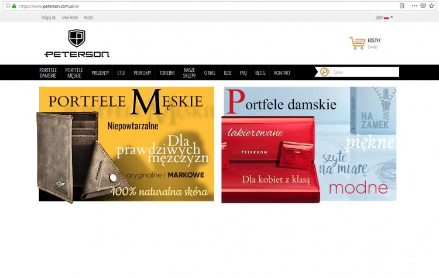Toggle reader view icon in address bar

402,6
